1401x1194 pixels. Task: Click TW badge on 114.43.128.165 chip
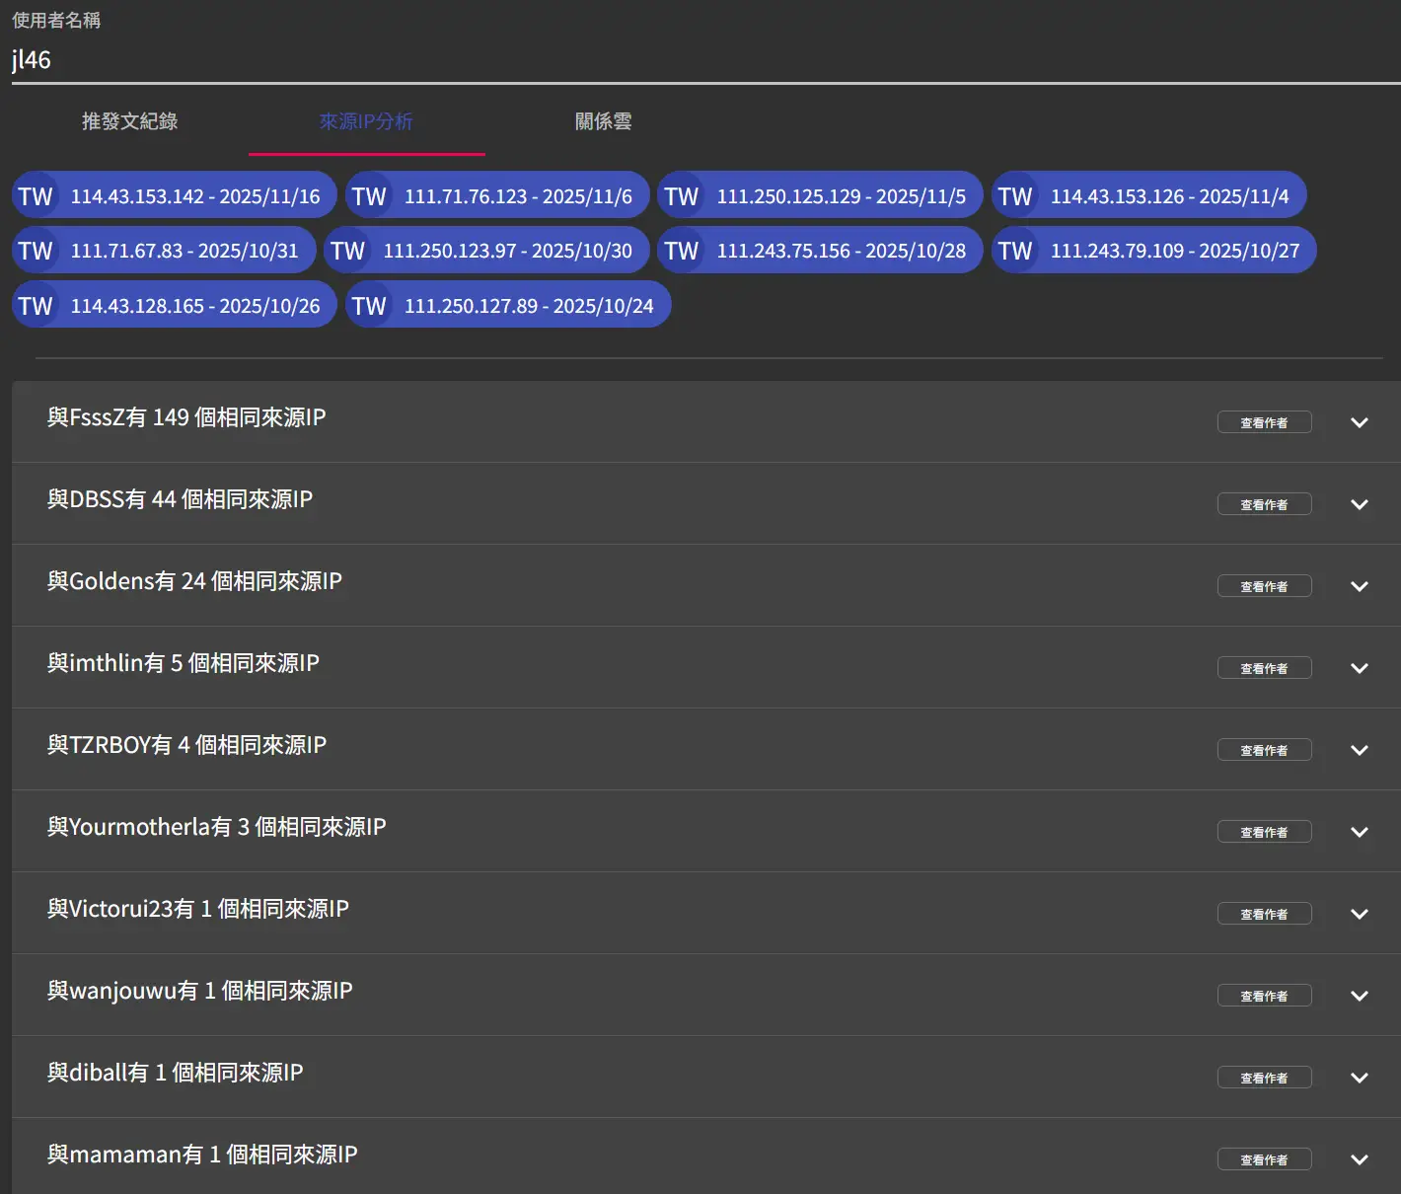36,306
